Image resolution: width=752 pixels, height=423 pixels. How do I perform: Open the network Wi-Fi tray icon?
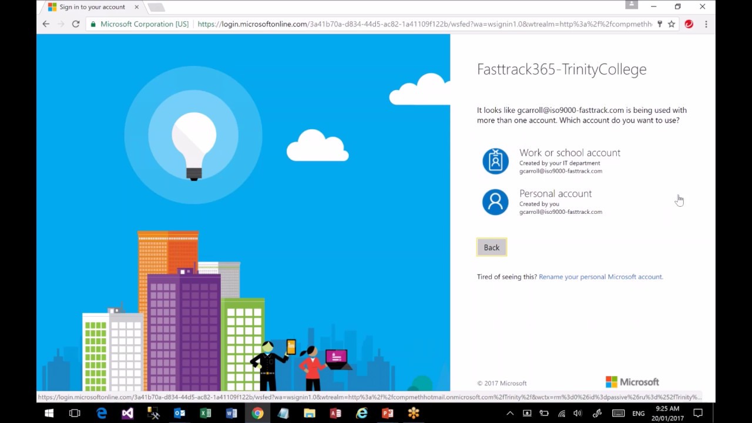click(x=562, y=414)
